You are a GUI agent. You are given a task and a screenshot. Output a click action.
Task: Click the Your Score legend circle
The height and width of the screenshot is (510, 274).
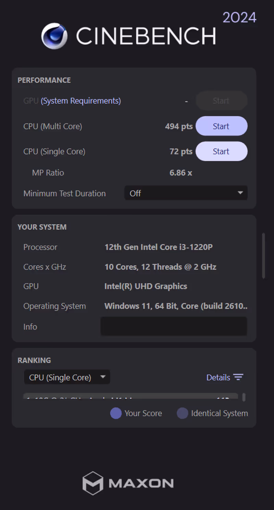116,413
